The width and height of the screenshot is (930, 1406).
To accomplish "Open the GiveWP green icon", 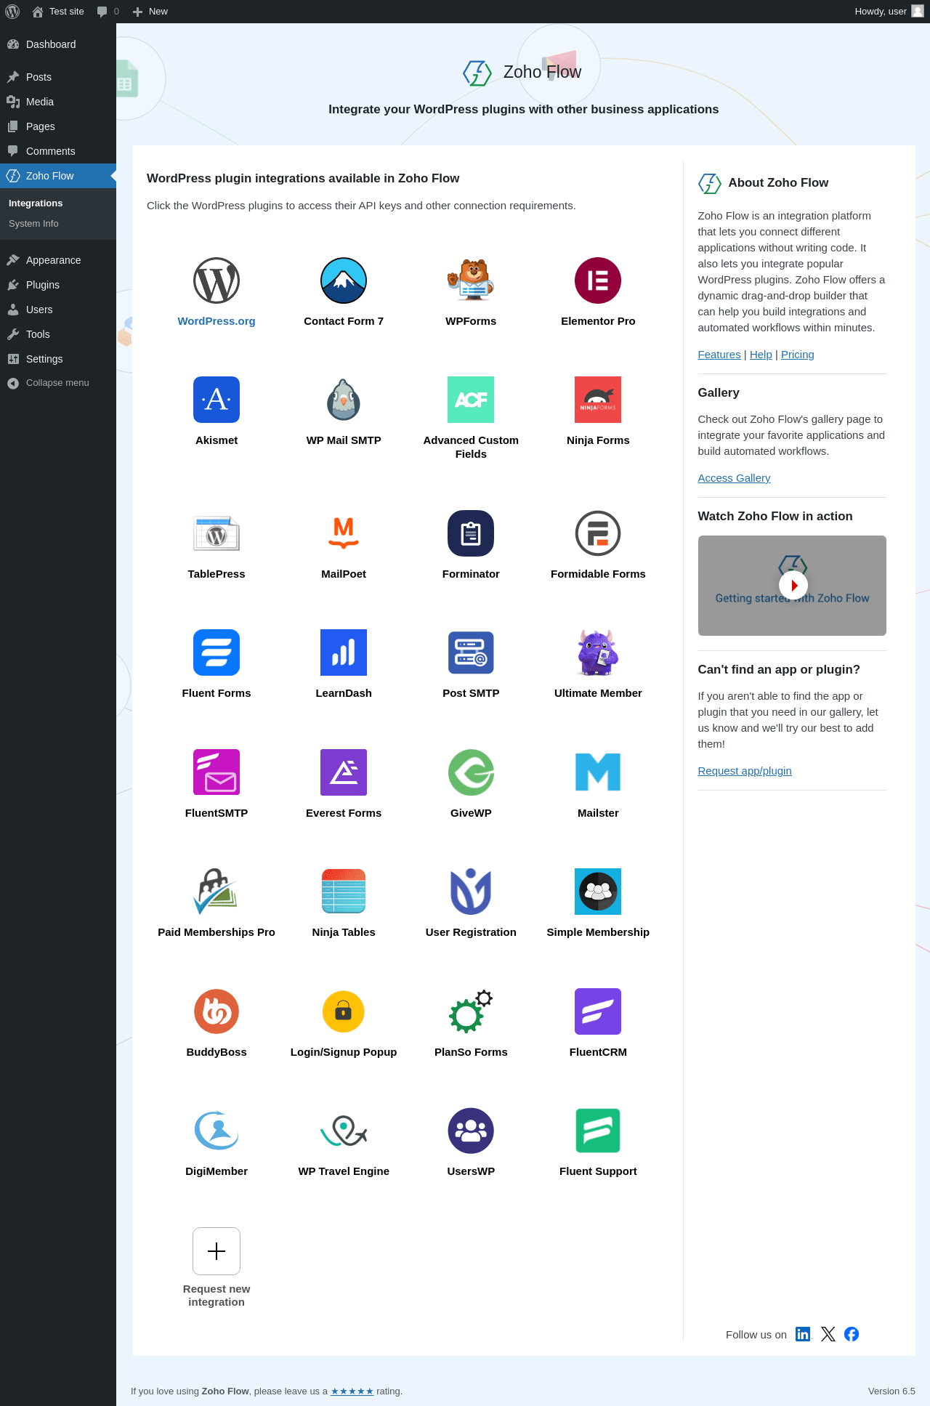I will coord(471,772).
